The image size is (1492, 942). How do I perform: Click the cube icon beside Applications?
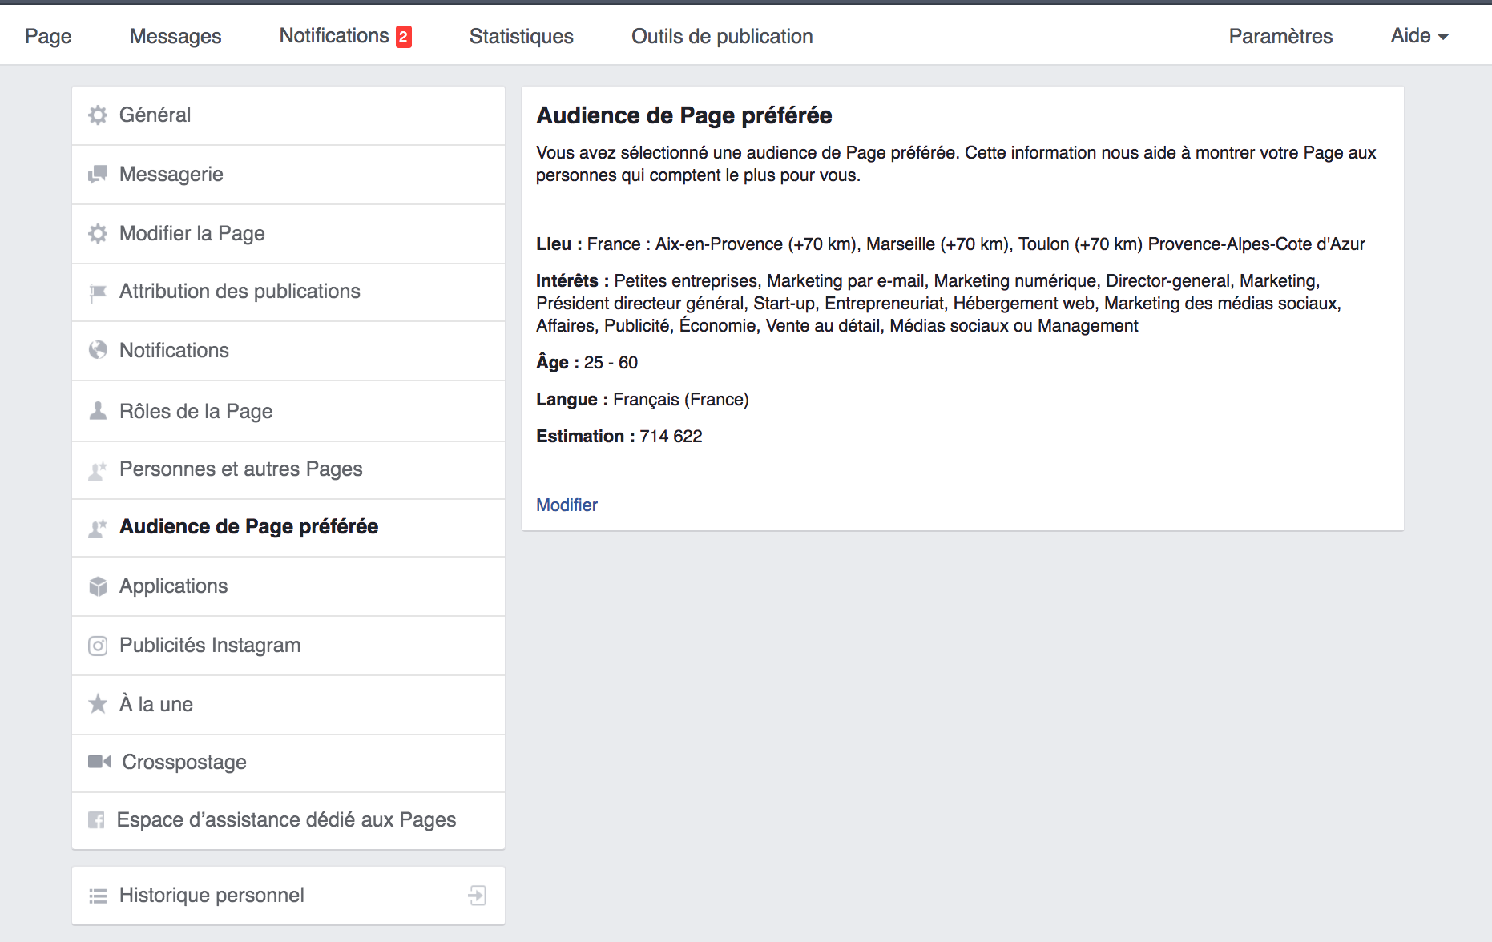point(98,586)
